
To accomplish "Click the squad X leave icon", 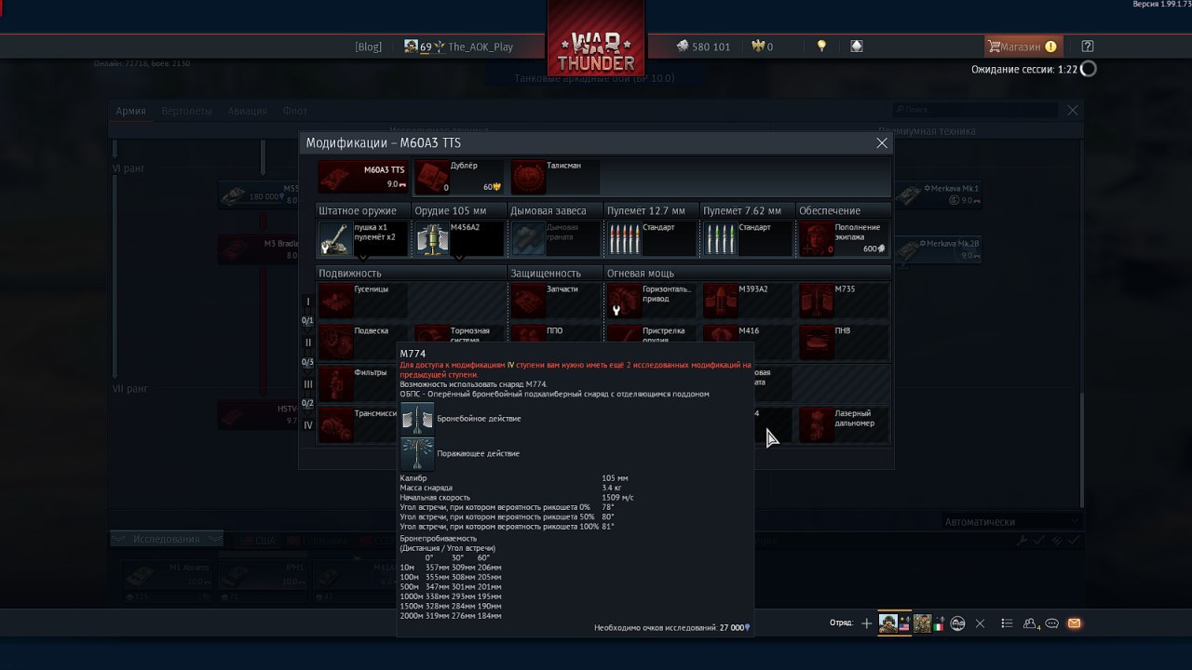I will [980, 623].
